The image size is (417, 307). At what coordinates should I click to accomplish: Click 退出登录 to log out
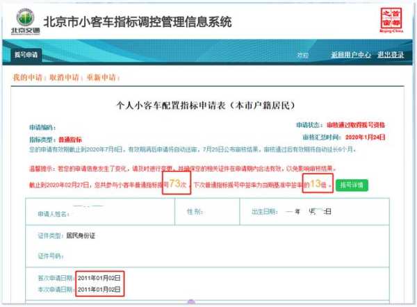click(x=390, y=55)
